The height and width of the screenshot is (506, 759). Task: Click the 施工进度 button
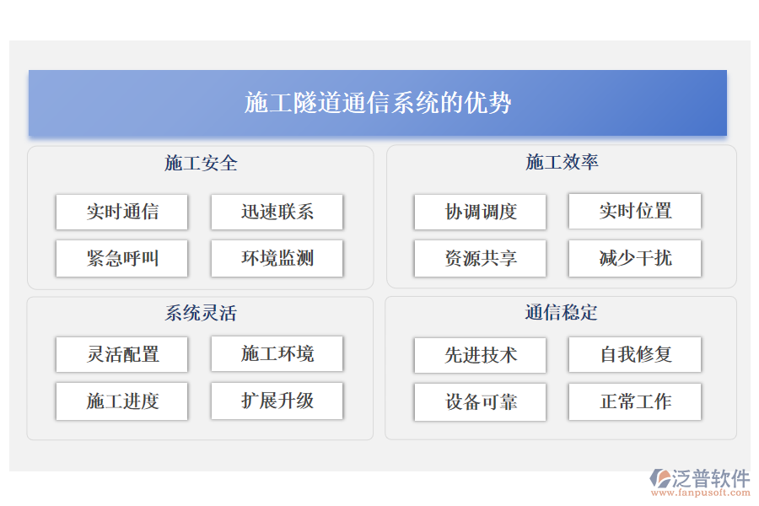pos(121,401)
